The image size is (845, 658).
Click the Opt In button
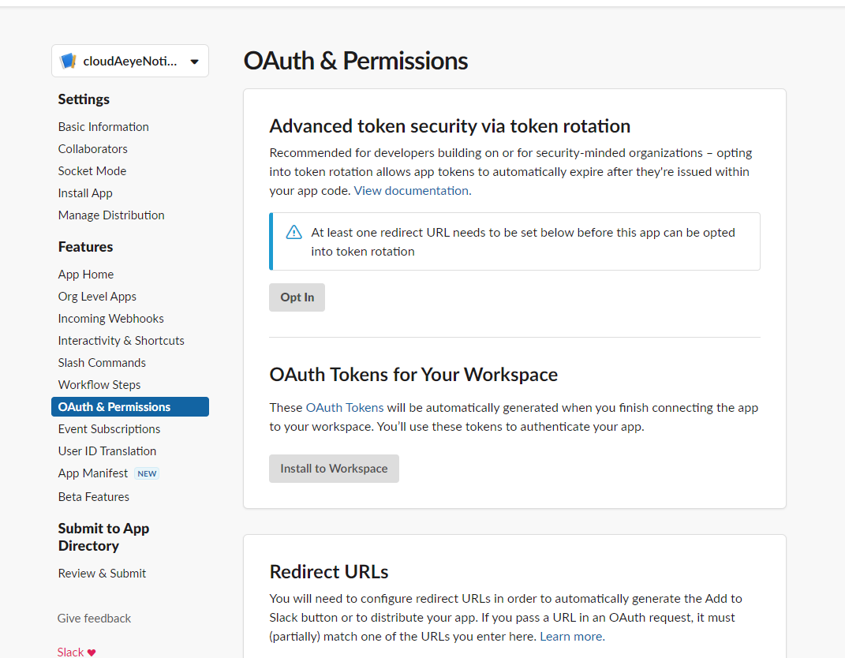click(x=297, y=297)
